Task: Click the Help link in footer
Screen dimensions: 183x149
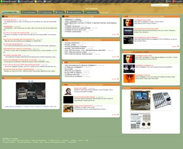Action: tap(4, 140)
